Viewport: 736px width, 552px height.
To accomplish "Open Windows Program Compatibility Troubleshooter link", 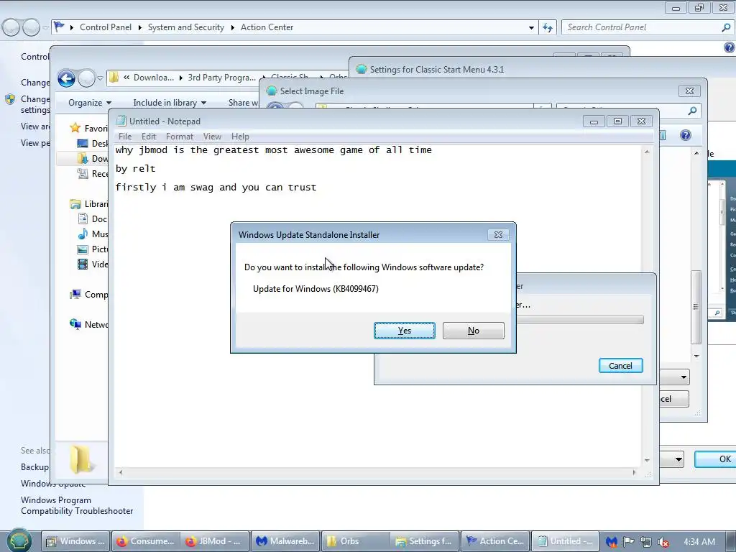I will tap(77, 505).
